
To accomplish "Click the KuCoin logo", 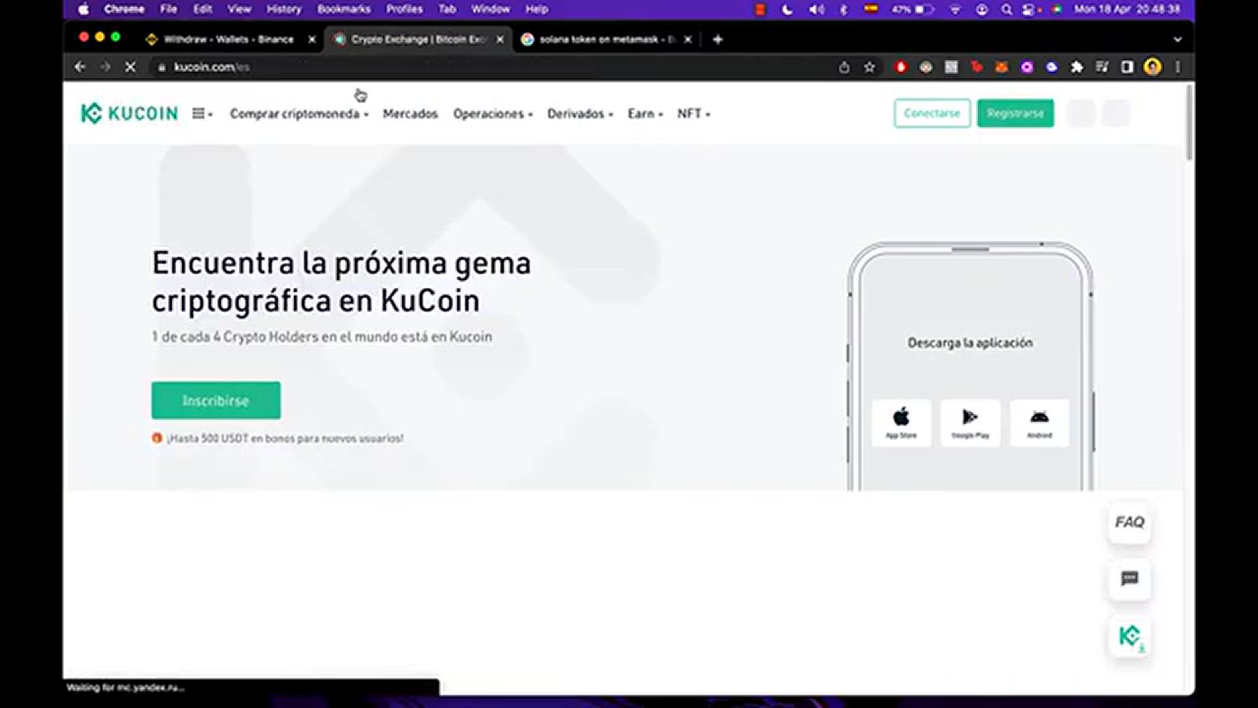I will click(x=129, y=113).
